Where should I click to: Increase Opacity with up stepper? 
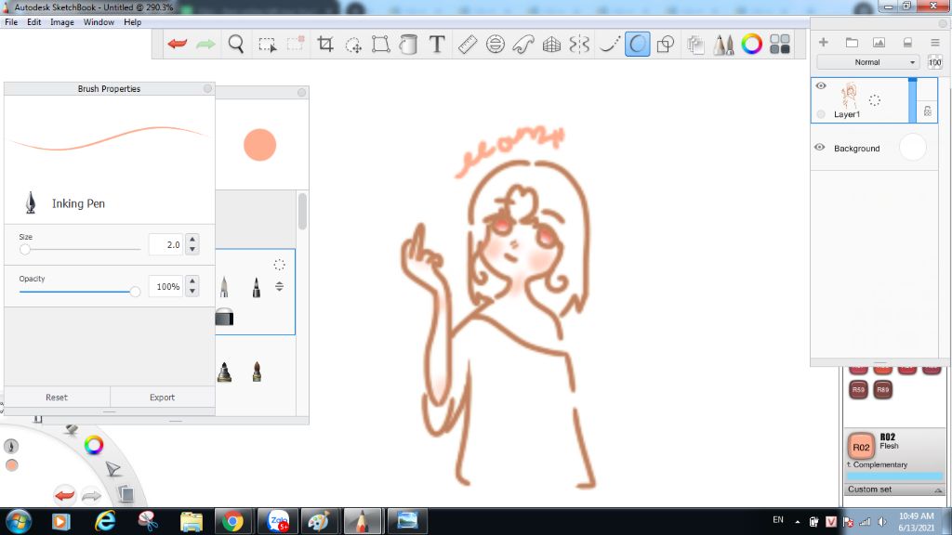coord(192,281)
